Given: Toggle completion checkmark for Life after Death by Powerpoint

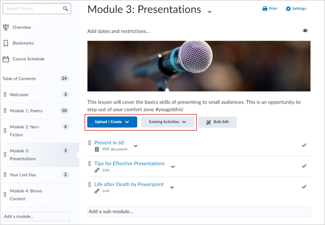Looking at the screenshot, I should point(304,186).
